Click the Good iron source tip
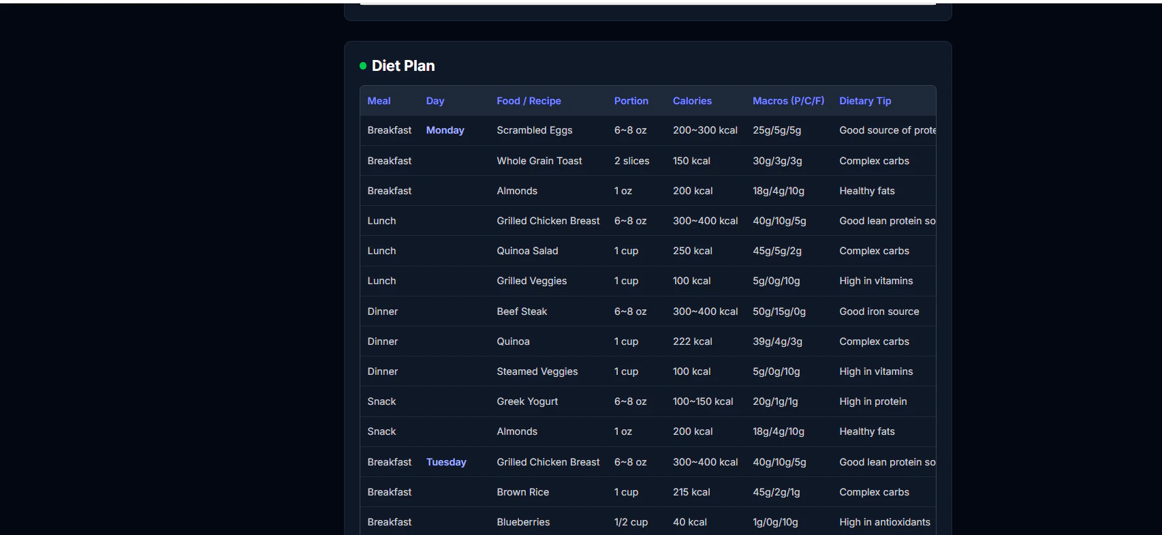1162x535 pixels. tap(879, 311)
